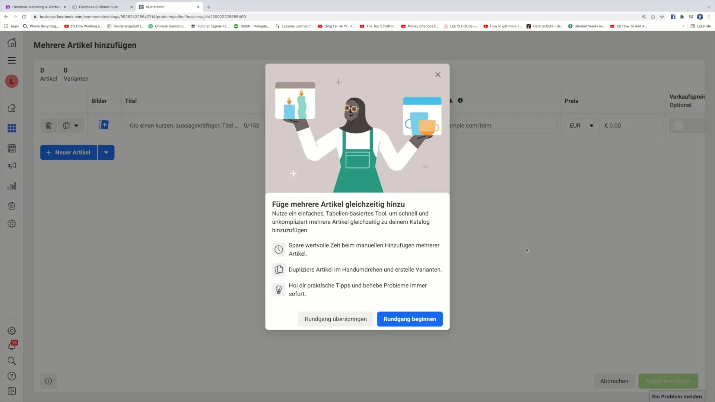715x402 pixels.
Task: Reload the page with refresh icon
Action: [24, 17]
